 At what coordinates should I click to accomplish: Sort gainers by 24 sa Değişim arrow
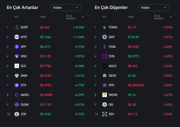[x=83, y=17]
